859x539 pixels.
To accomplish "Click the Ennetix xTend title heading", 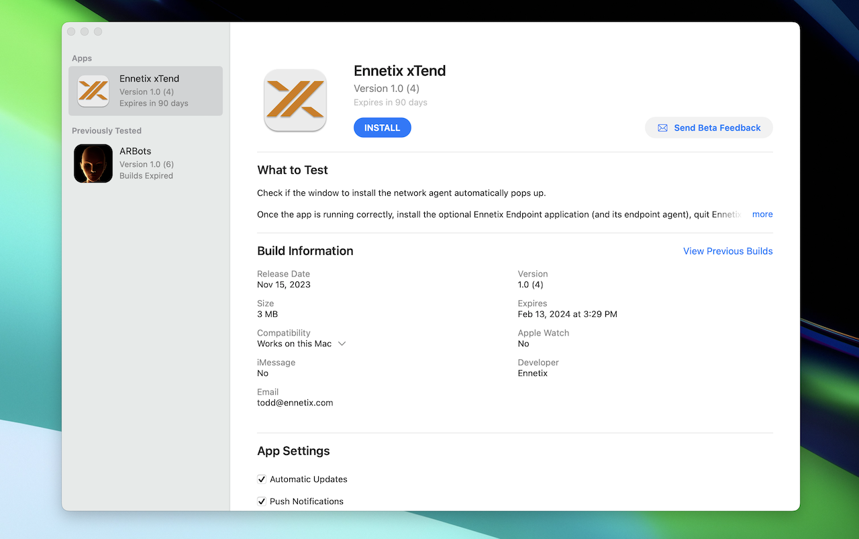I will (x=400, y=71).
